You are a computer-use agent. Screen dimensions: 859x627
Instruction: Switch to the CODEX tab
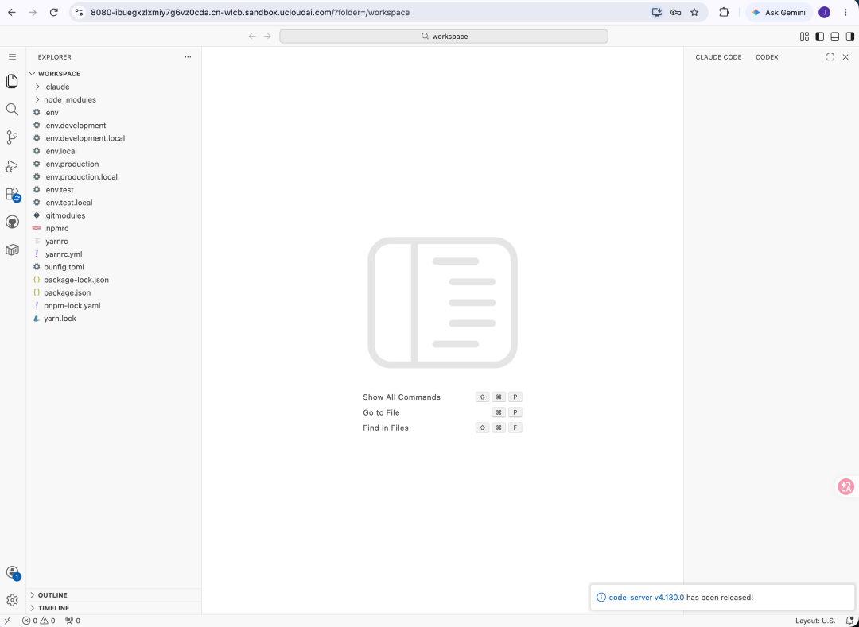click(x=767, y=57)
